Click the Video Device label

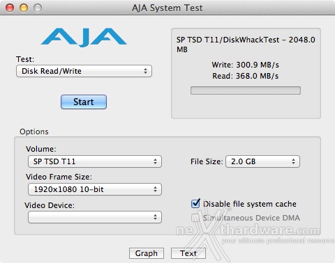(x=50, y=205)
